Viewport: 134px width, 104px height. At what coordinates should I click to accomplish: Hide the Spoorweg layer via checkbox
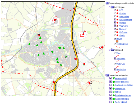[115, 58]
